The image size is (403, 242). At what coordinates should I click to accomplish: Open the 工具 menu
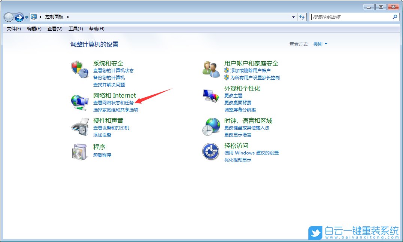click(75, 28)
